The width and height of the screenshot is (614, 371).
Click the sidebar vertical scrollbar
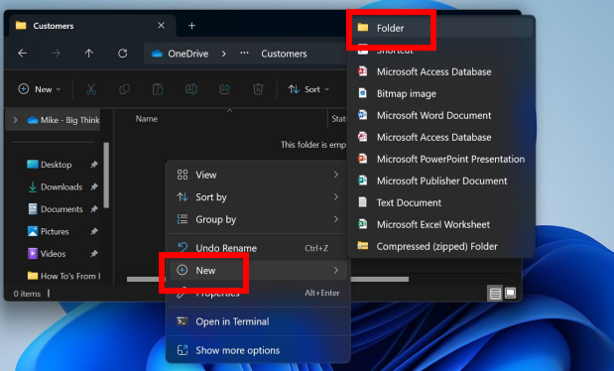[x=106, y=176]
